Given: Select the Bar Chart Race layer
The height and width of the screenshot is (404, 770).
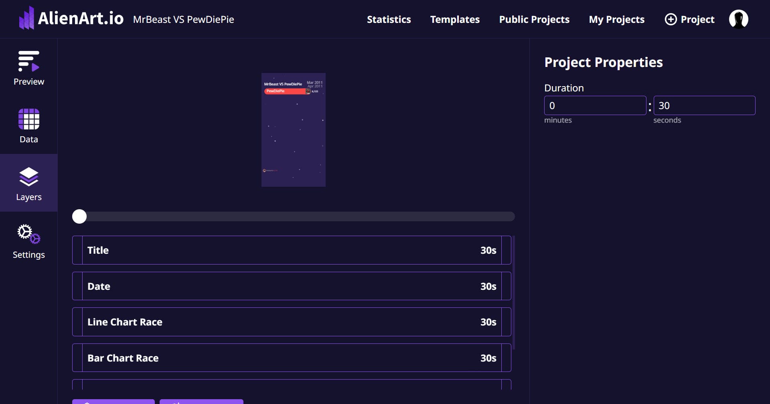Looking at the screenshot, I should 292,358.
